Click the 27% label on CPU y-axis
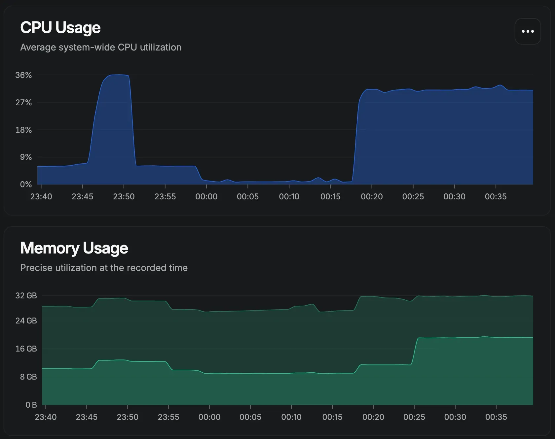 23,103
